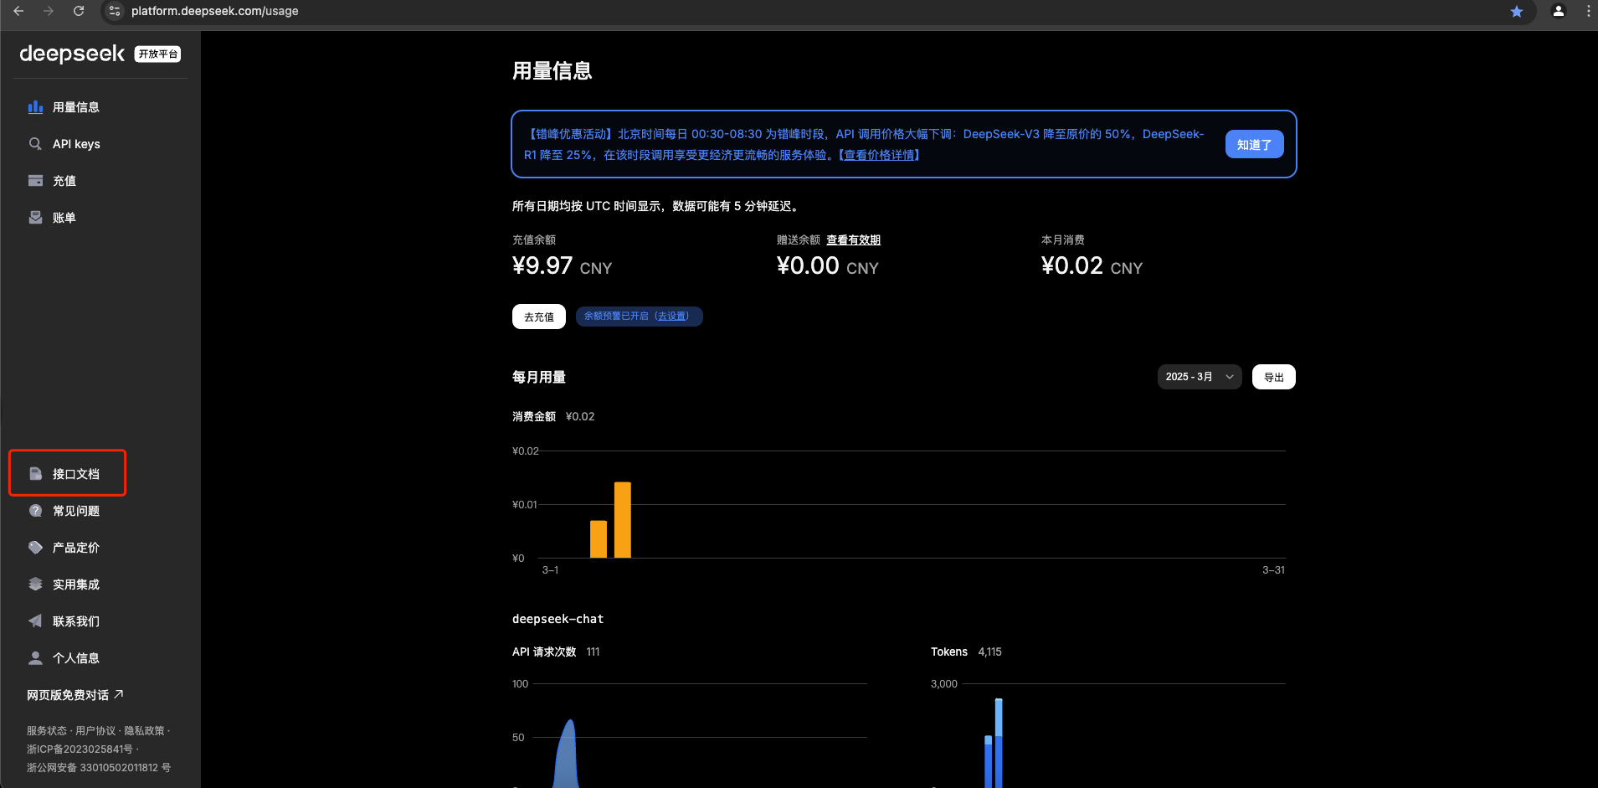Image resolution: width=1598 pixels, height=788 pixels.
Task: Open the 查看价格详情 link
Action: coord(879,155)
